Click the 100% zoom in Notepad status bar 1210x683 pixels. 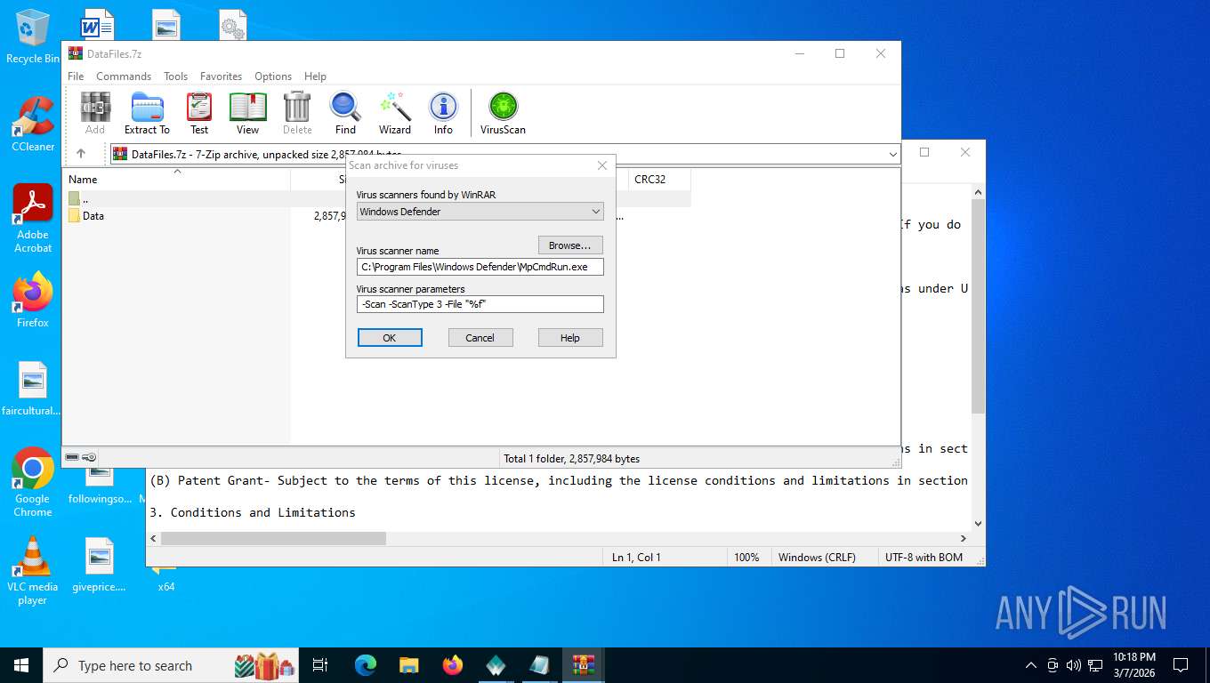tap(746, 558)
